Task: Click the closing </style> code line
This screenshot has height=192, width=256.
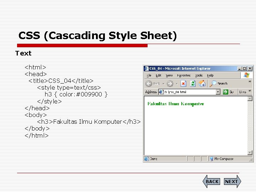Action: [x=49, y=101]
